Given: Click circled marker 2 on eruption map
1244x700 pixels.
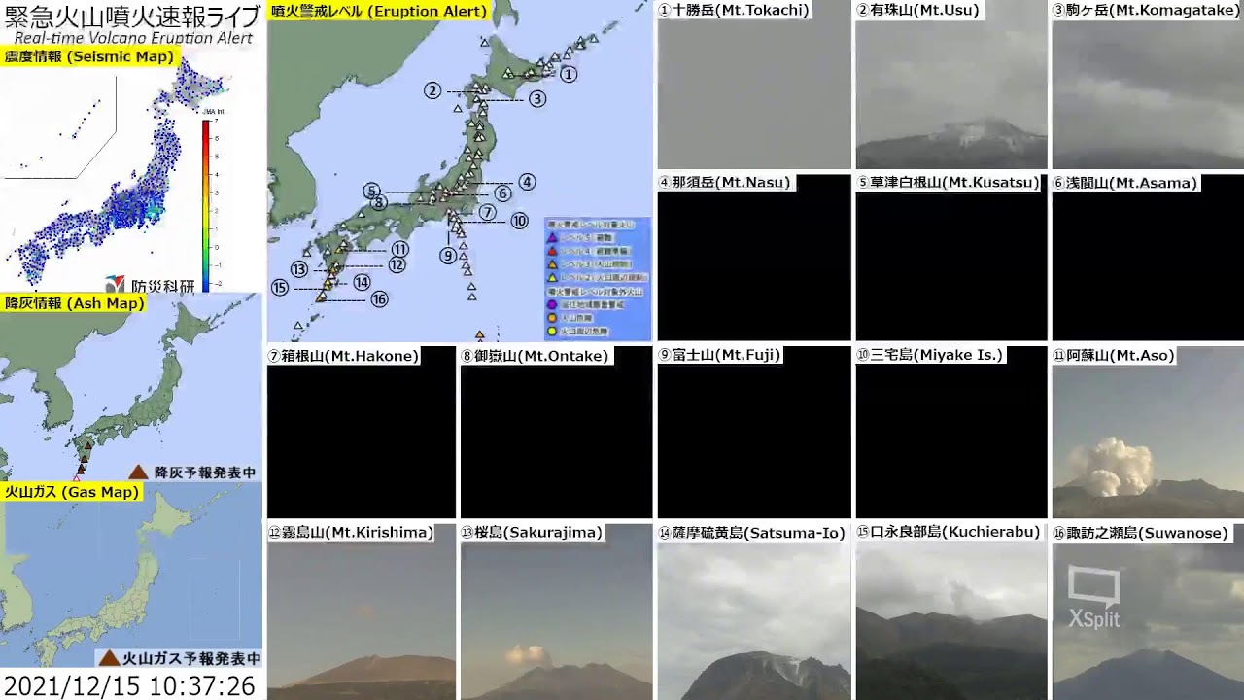Looking at the screenshot, I should pos(432,91).
